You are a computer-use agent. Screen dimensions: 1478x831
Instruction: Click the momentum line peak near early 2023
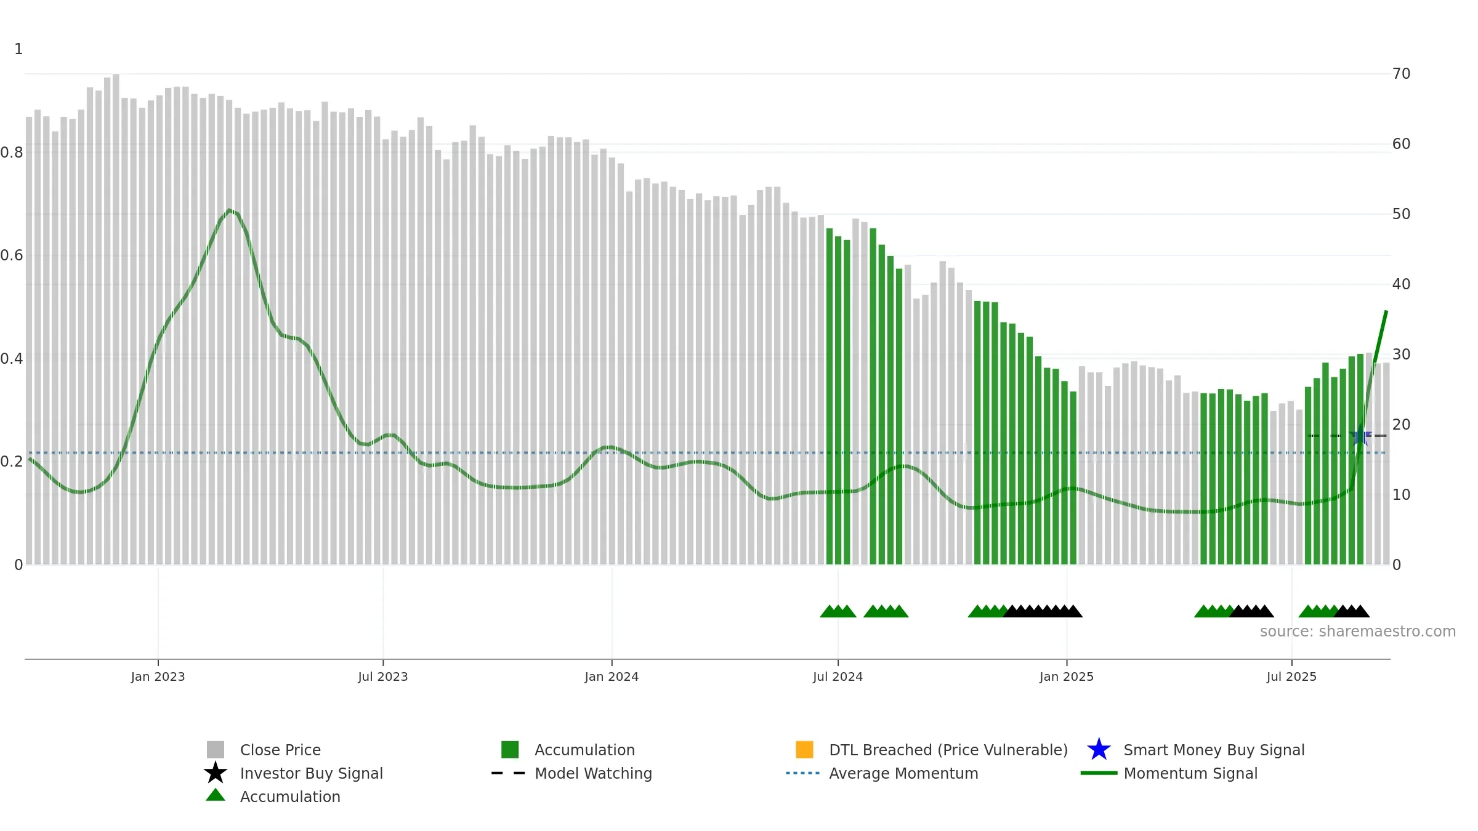[x=229, y=211]
